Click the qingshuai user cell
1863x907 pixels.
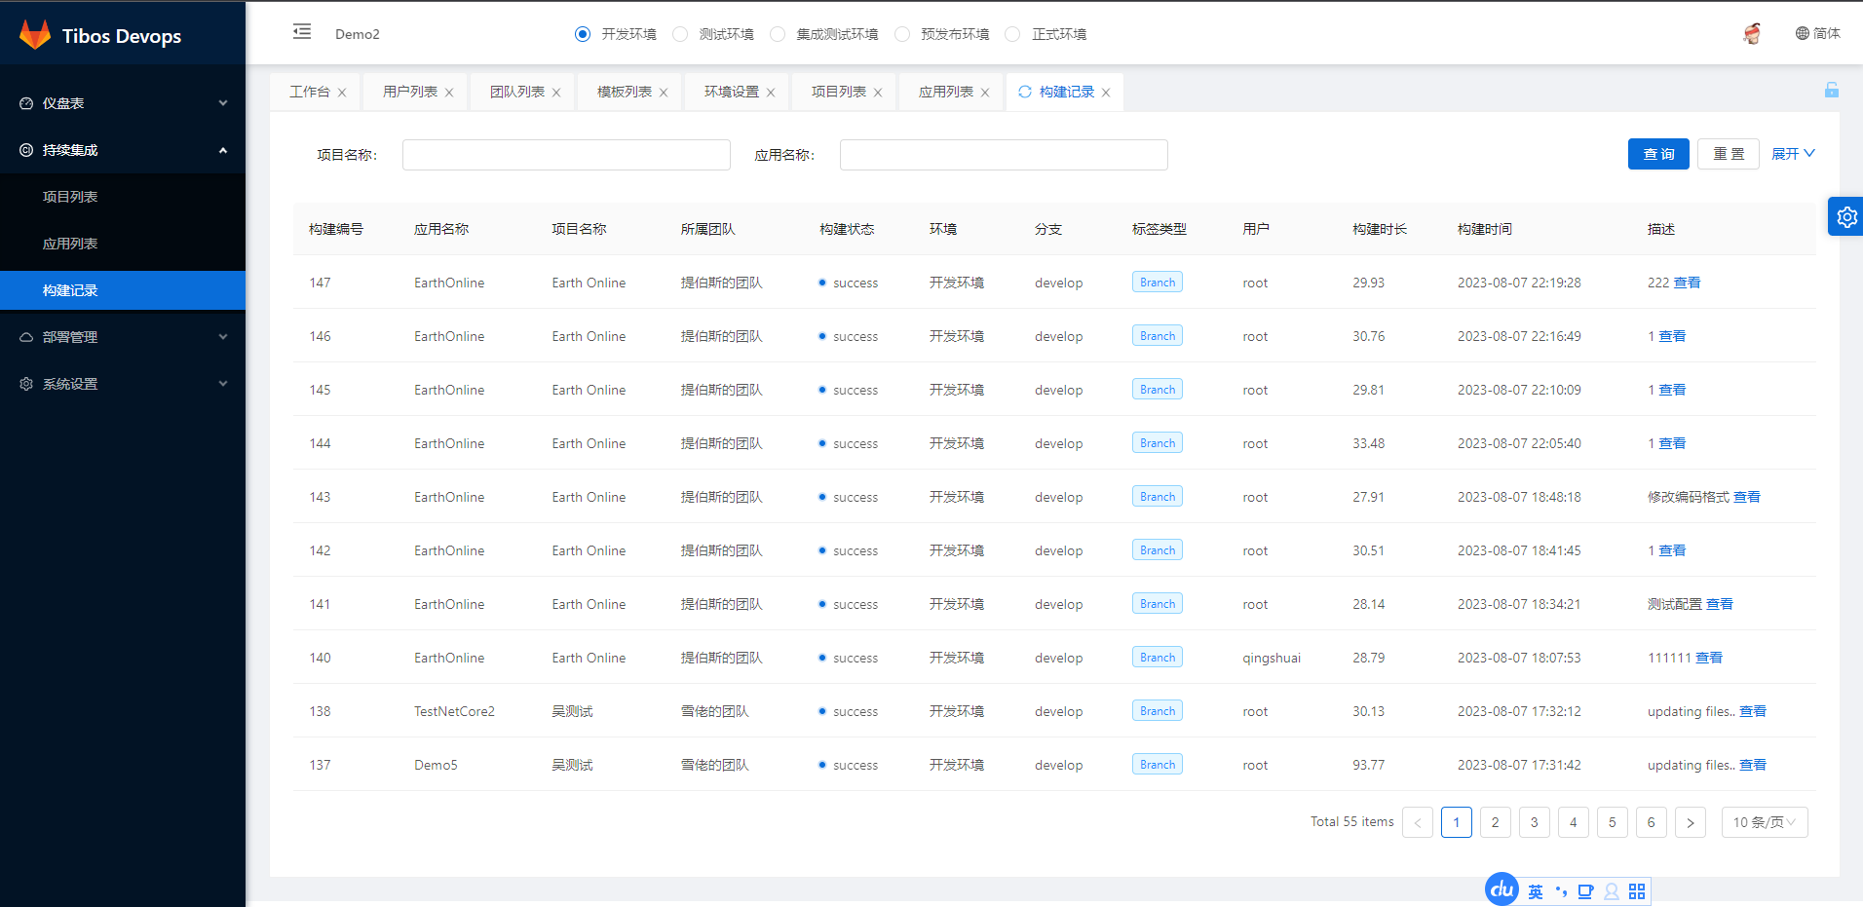pos(1272,658)
